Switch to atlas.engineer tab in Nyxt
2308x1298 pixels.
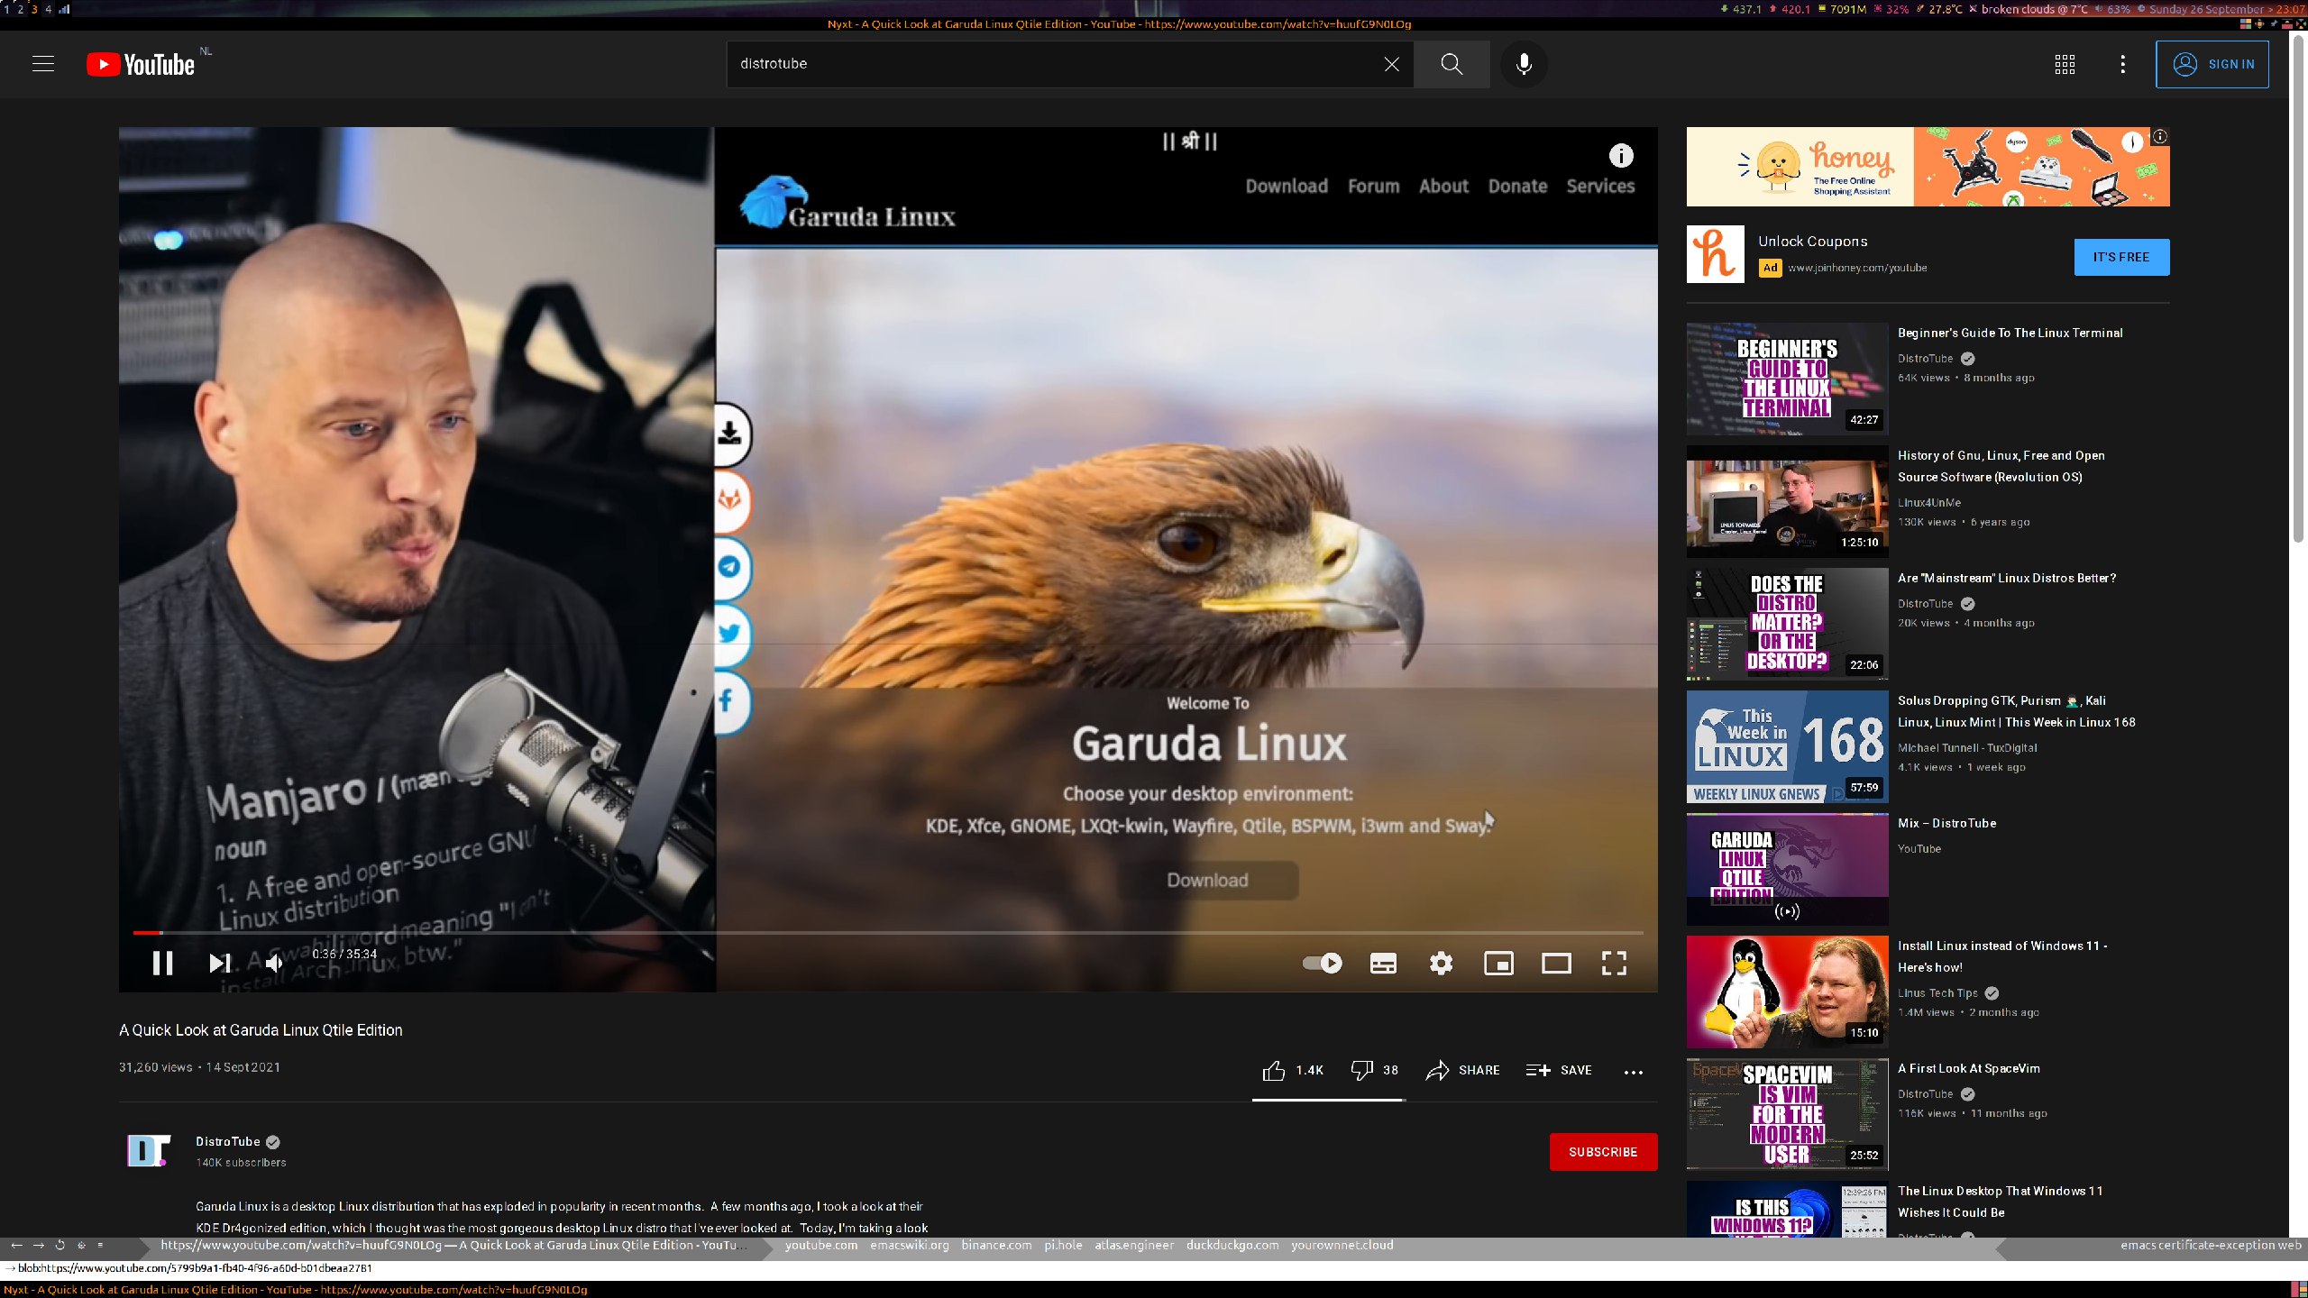(x=1134, y=1245)
